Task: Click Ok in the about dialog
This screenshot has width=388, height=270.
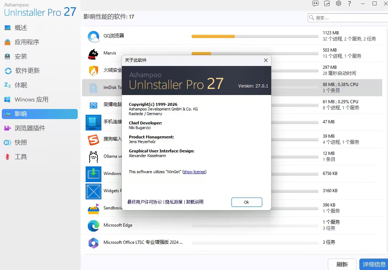Action: pos(247,202)
